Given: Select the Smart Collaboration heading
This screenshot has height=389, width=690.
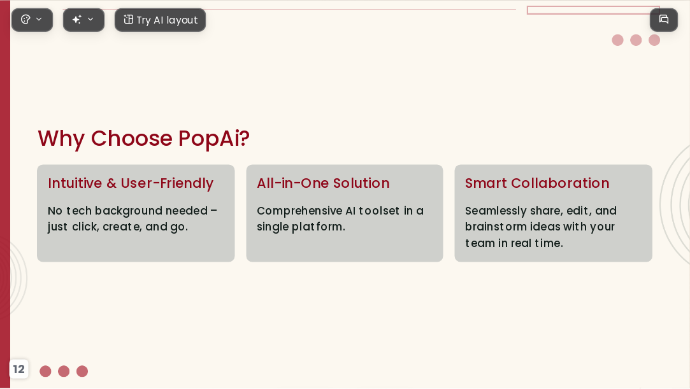Looking at the screenshot, I should (537, 183).
